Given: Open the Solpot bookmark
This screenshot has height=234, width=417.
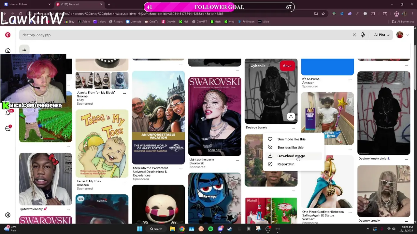Looking at the screenshot, I should pyautogui.click(x=99, y=22).
